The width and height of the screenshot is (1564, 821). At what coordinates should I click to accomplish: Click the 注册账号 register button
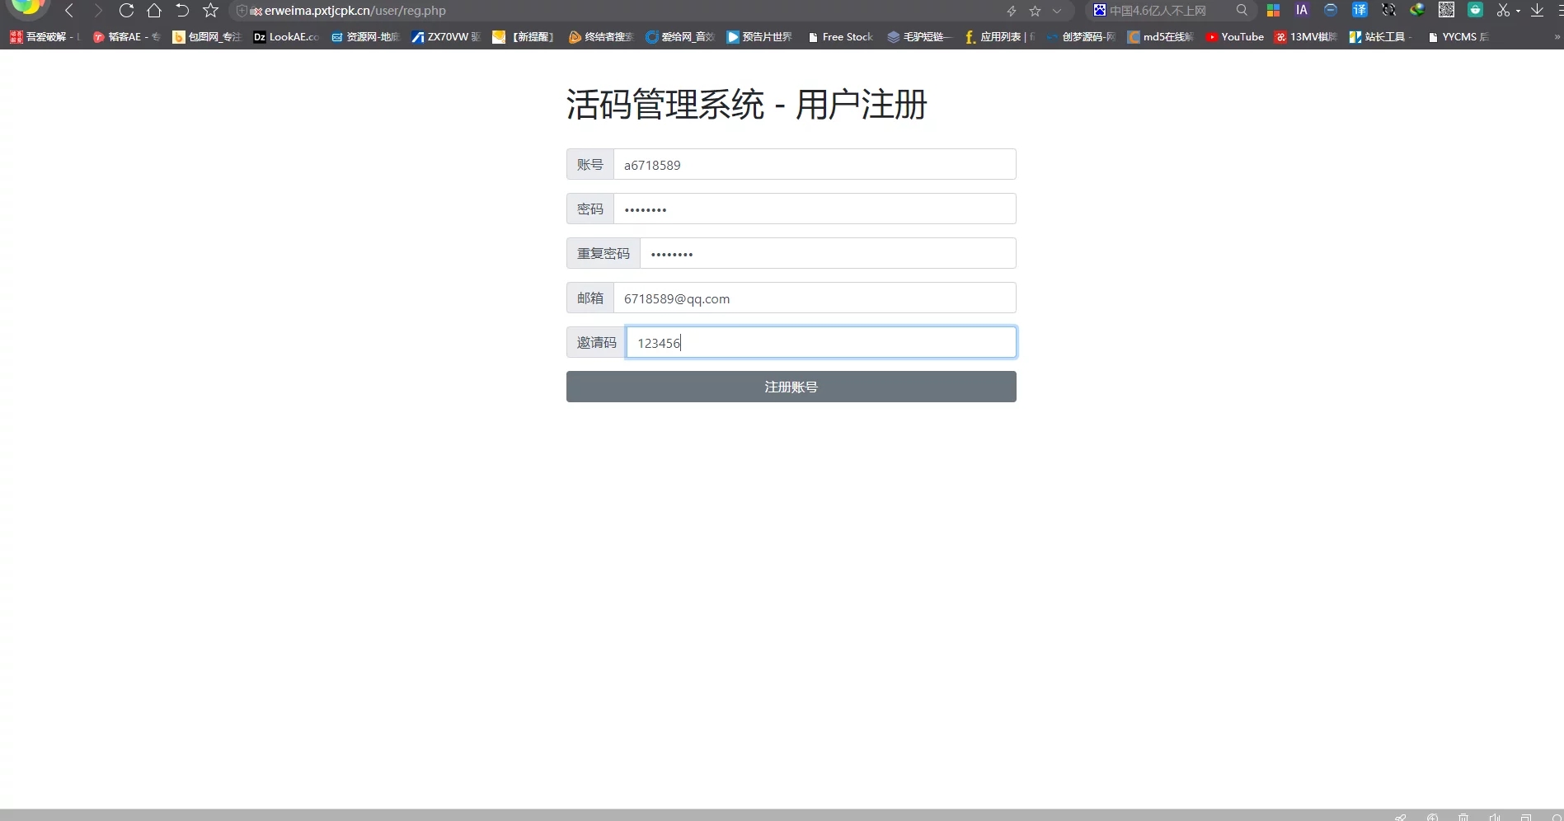[x=791, y=387]
